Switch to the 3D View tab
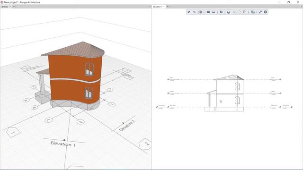Viewport: 303px width, 170px height. [5, 7]
